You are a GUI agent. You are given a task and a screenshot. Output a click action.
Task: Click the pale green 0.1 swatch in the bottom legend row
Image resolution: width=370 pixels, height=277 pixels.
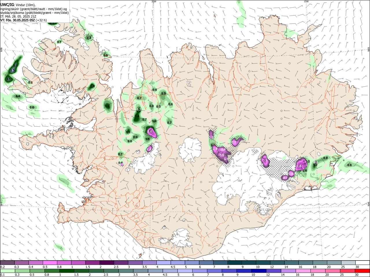pos(7,271)
